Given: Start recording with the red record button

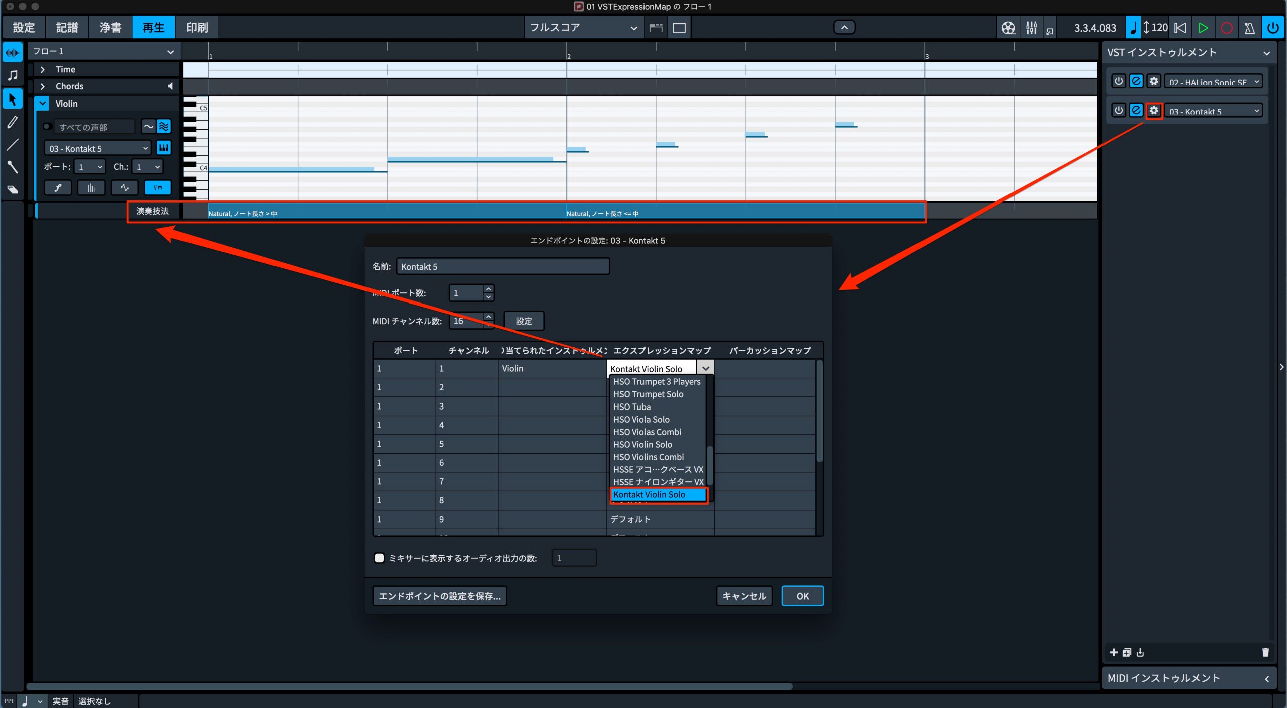Looking at the screenshot, I should tap(1227, 28).
